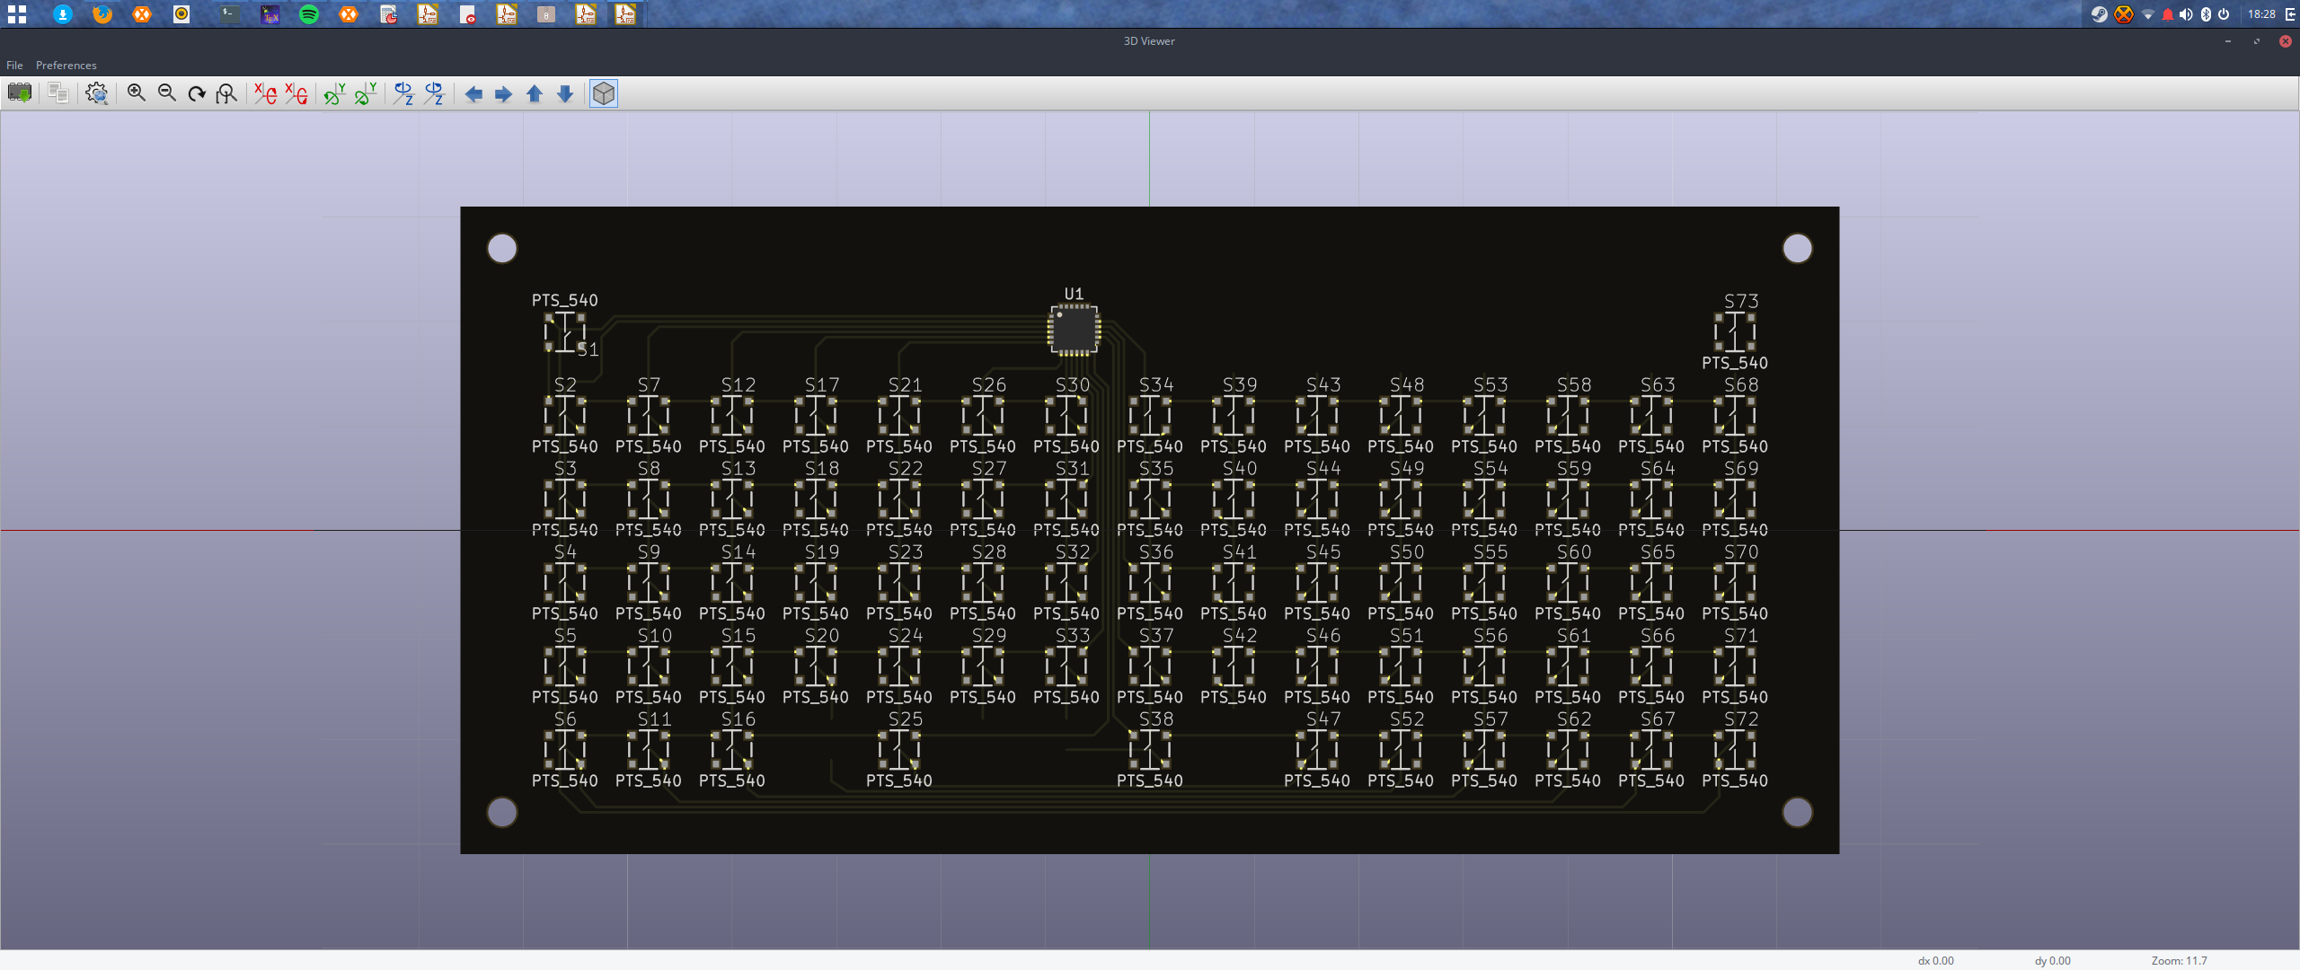Image resolution: width=2300 pixels, height=970 pixels.
Task: Move the board left with the blue arrow
Action: [x=473, y=93]
